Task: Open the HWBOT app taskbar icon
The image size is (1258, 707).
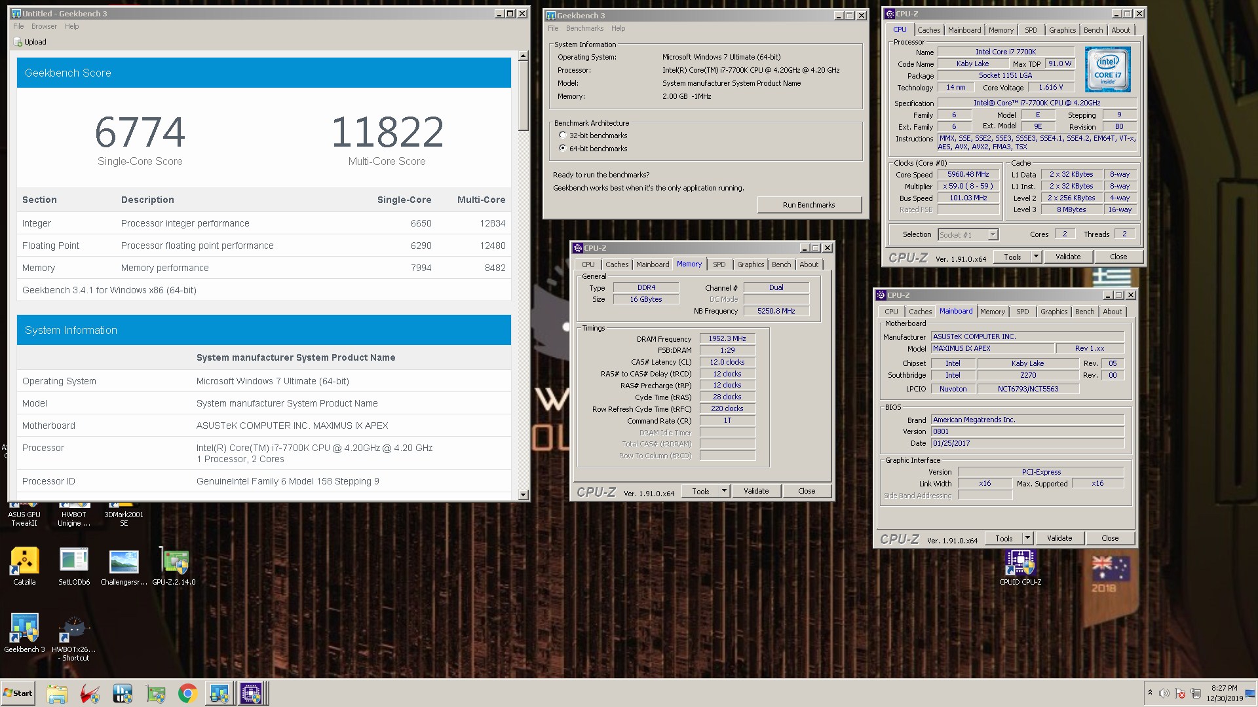Action: pyautogui.click(x=123, y=693)
